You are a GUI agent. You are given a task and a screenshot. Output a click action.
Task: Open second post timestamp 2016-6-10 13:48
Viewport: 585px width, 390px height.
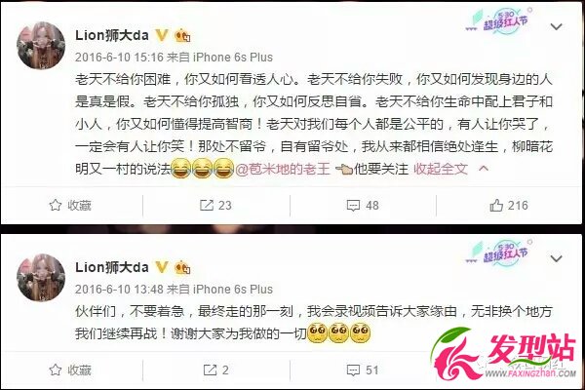(x=119, y=290)
